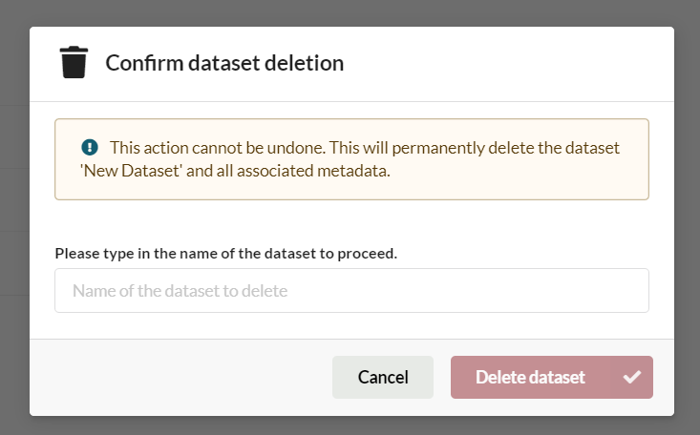Click the checkmark icon on Delete button
The height and width of the screenshot is (435, 700).
coord(631,377)
